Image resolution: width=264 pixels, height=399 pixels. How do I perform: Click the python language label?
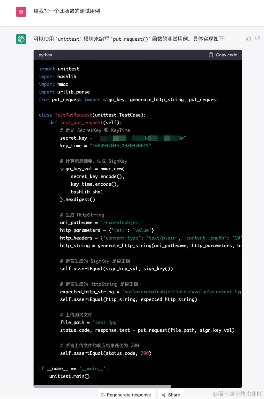pyautogui.click(x=45, y=55)
